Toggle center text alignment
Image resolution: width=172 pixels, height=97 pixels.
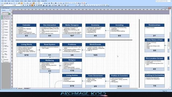tap(32, 5)
